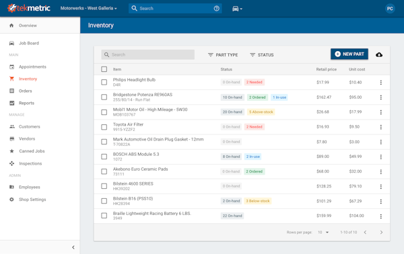Image resolution: width=404 pixels, height=254 pixels.
Task: Click the 3 Below-stock badge
Action: [x=258, y=201]
